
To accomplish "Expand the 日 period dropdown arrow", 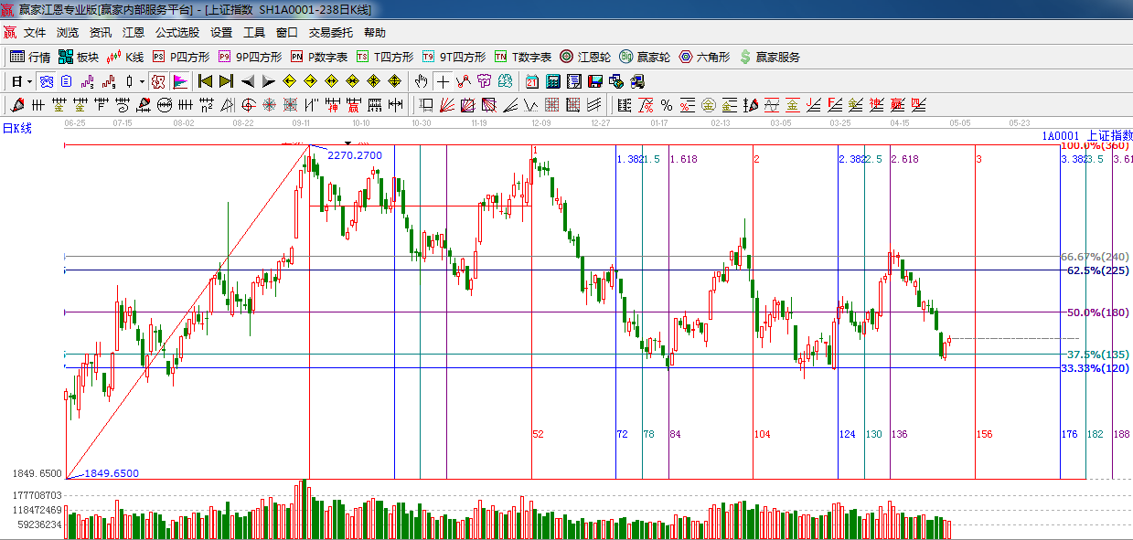I will click(x=29, y=81).
